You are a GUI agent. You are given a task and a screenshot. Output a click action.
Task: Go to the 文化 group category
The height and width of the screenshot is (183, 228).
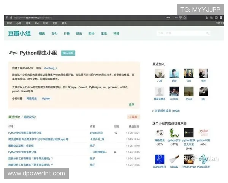pyautogui.click(x=54, y=34)
